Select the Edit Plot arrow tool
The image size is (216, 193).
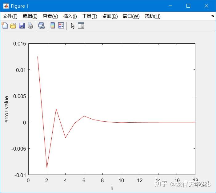click(73, 26)
